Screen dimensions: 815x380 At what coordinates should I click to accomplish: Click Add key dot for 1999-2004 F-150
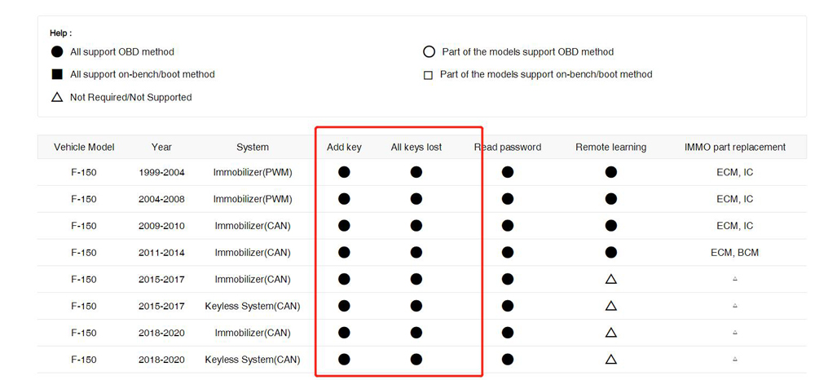click(x=344, y=172)
